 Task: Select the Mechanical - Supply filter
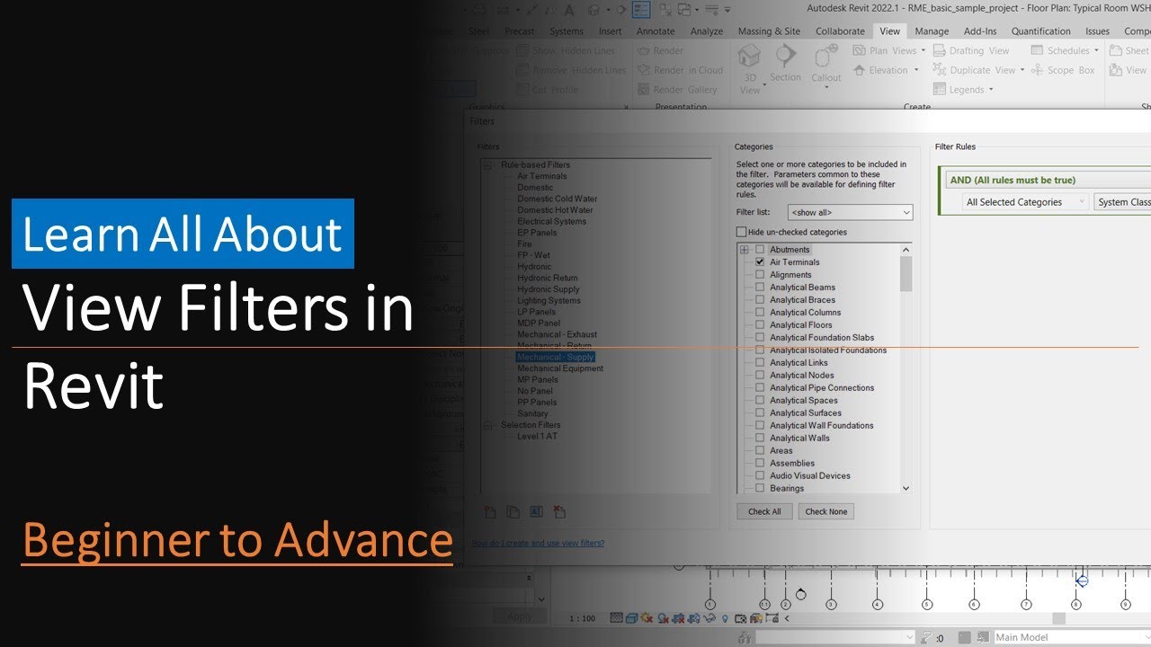pos(555,357)
